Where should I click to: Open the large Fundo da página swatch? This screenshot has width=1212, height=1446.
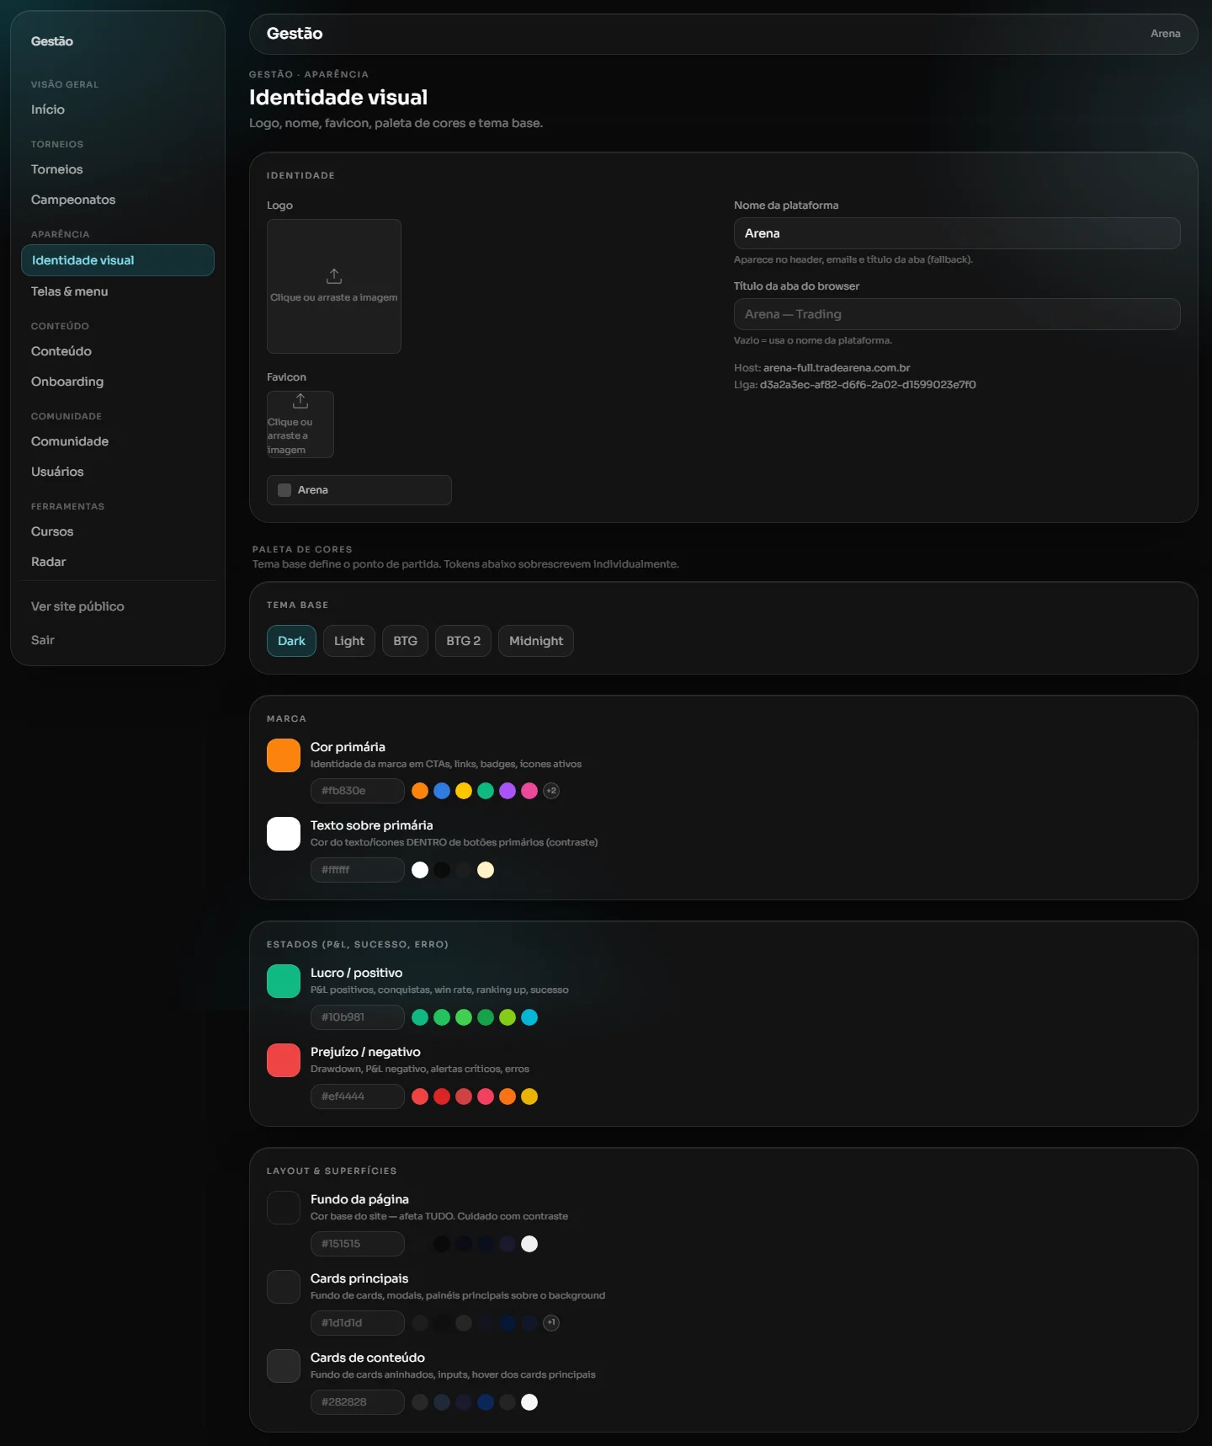(284, 1208)
